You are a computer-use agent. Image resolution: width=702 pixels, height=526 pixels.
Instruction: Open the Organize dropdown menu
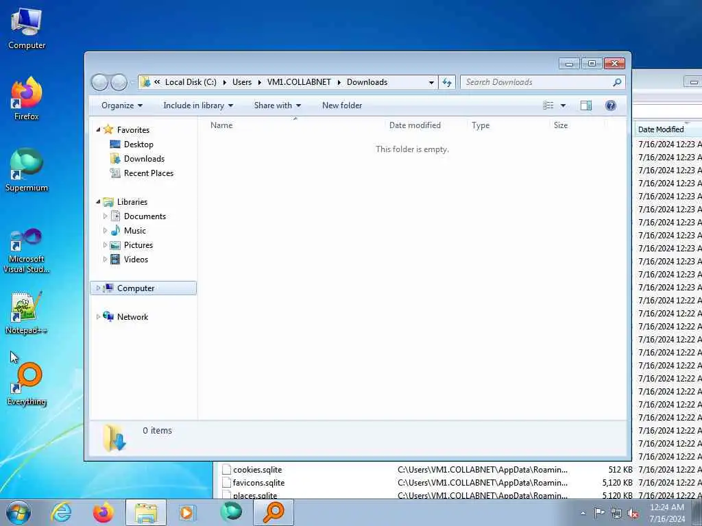pos(122,105)
